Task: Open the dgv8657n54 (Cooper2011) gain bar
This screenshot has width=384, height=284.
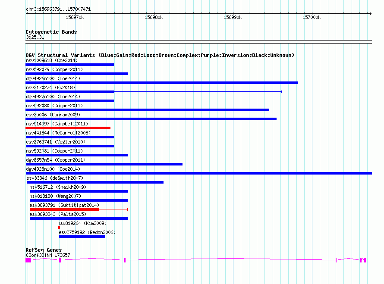Action: 104,164
